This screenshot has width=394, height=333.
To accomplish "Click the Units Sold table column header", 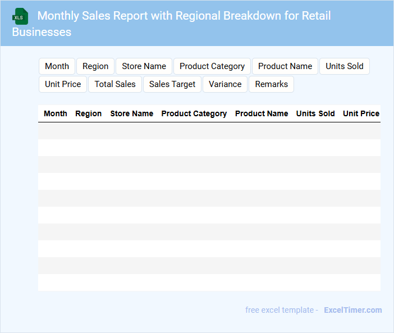I will [315, 113].
